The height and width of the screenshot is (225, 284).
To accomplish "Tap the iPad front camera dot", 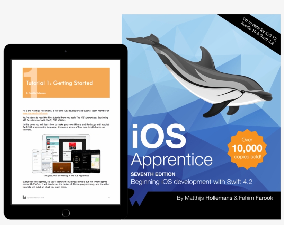I will coord(65,51).
